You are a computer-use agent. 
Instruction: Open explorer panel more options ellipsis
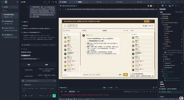pos(182,9)
